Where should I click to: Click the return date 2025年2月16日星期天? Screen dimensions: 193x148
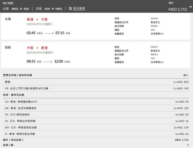coord(40,52)
